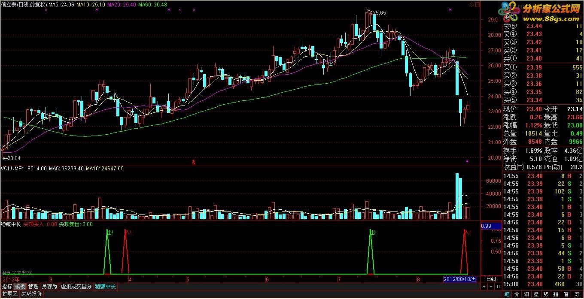
Task: Click the 买④ bid price 23.35 row
Action: (x=543, y=92)
